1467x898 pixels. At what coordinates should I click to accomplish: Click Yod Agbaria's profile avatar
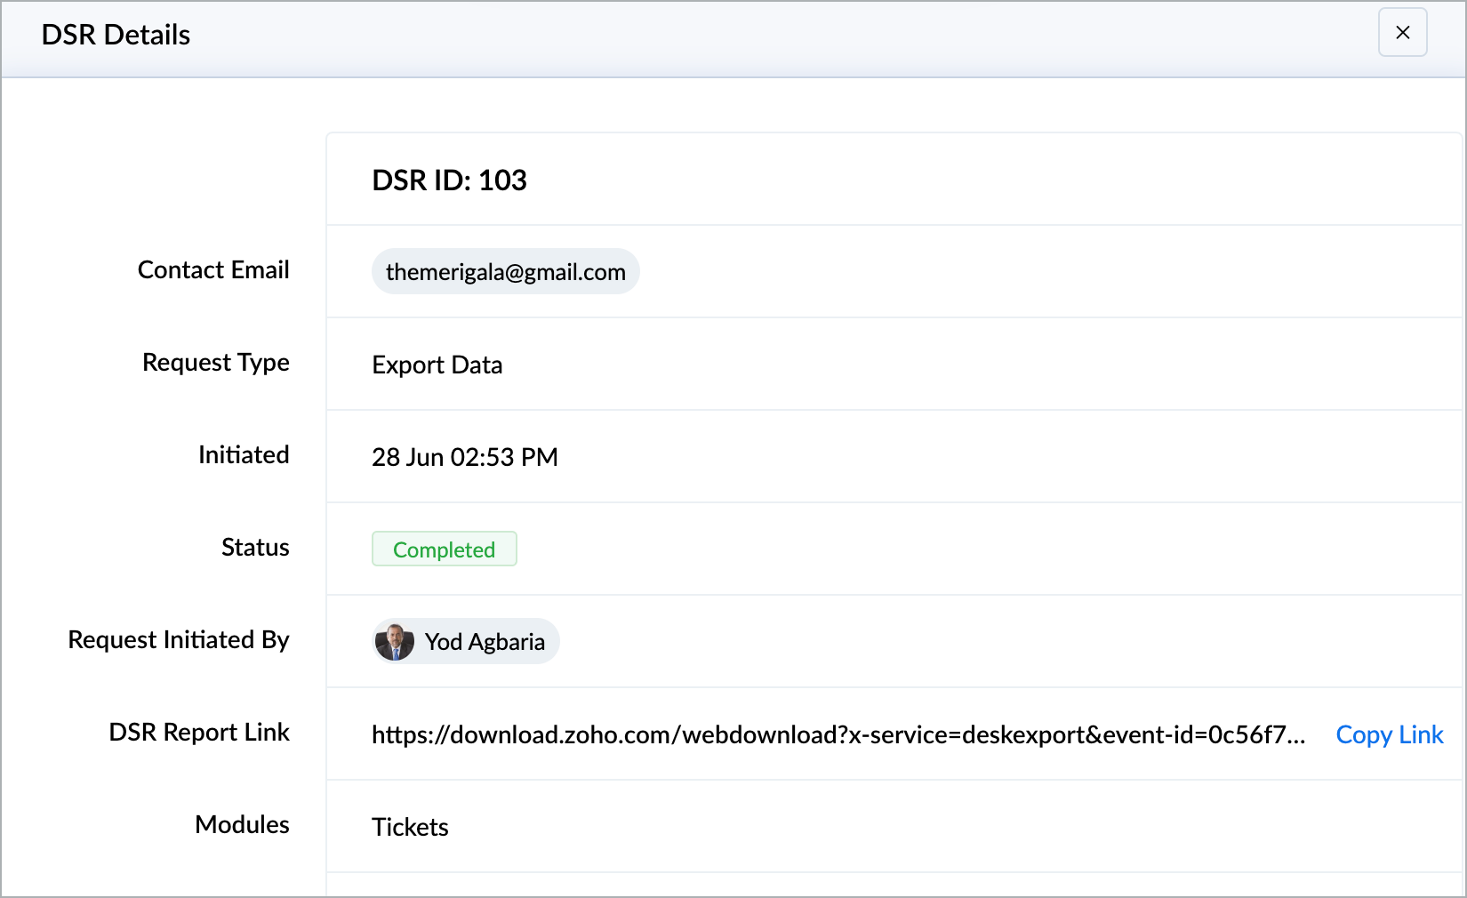pyautogui.click(x=395, y=641)
